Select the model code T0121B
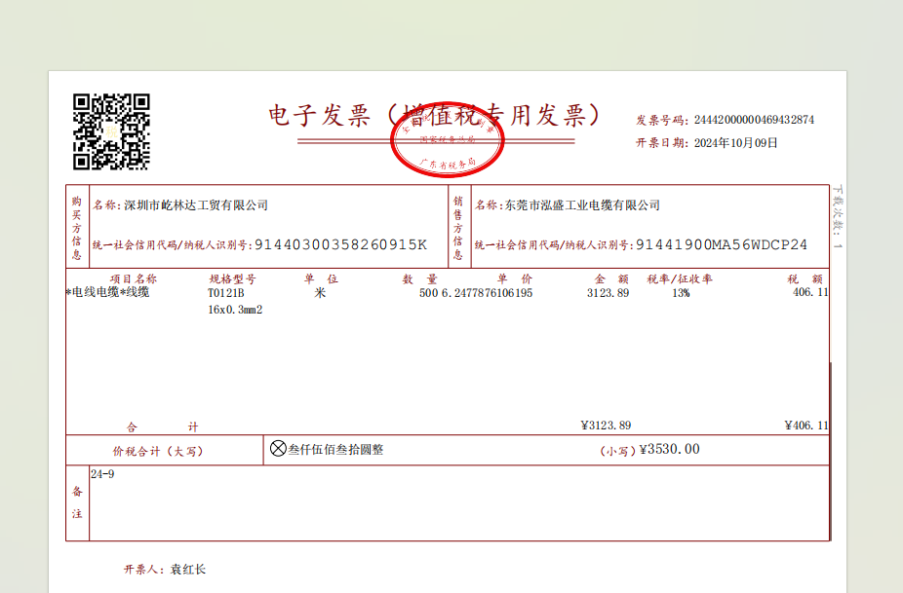 tap(226, 293)
